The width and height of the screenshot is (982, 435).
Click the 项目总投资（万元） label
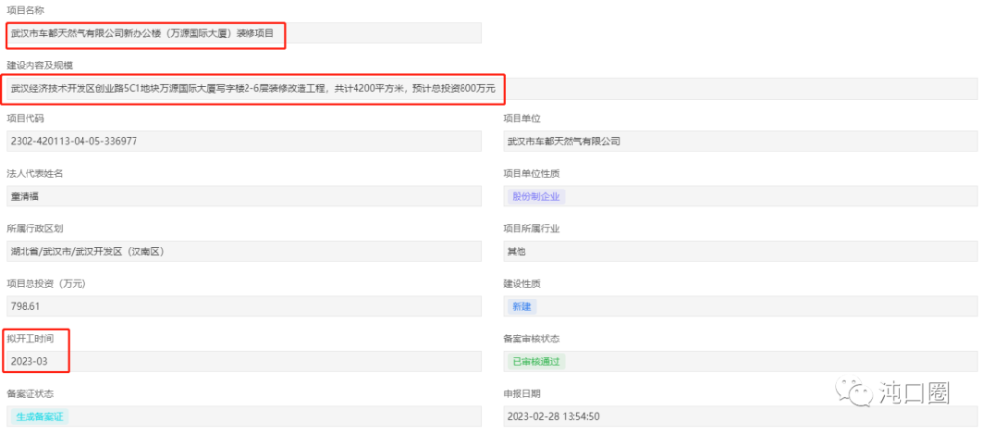[x=46, y=284]
